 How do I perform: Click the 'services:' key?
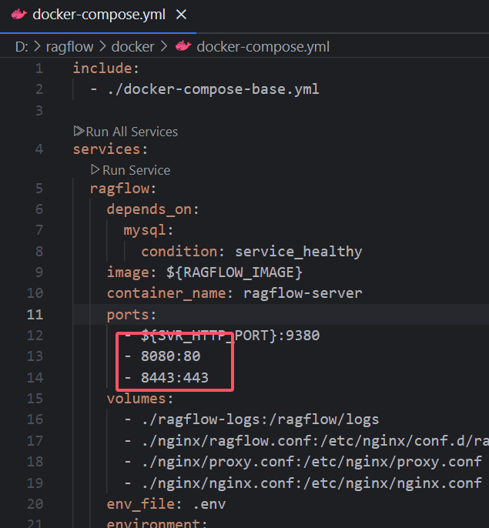pyautogui.click(x=110, y=149)
